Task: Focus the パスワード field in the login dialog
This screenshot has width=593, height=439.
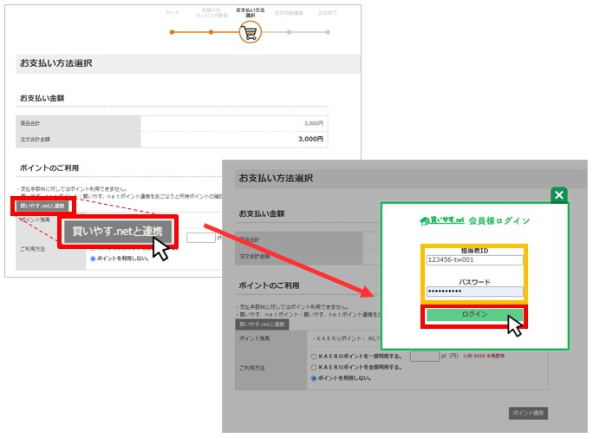Action: 474,292
